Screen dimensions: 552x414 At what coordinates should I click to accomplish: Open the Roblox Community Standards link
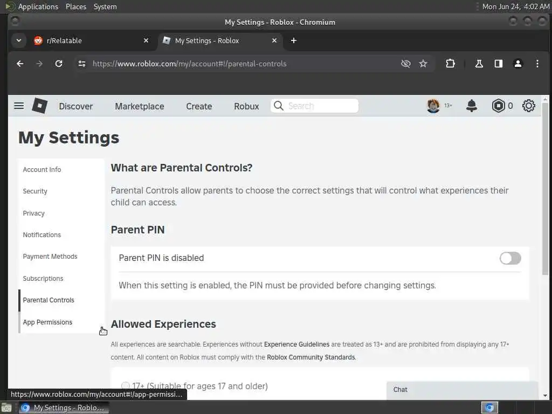click(310, 357)
